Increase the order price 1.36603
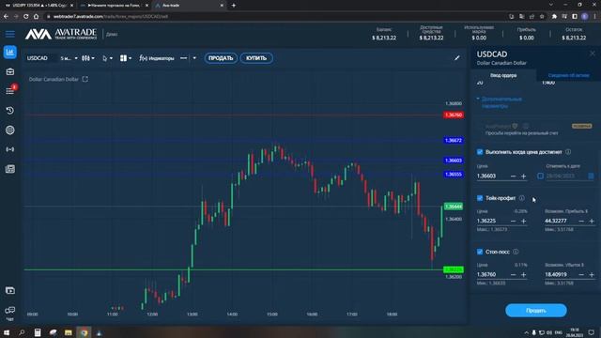The width and height of the screenshot is (601, 338). [524, 176]
